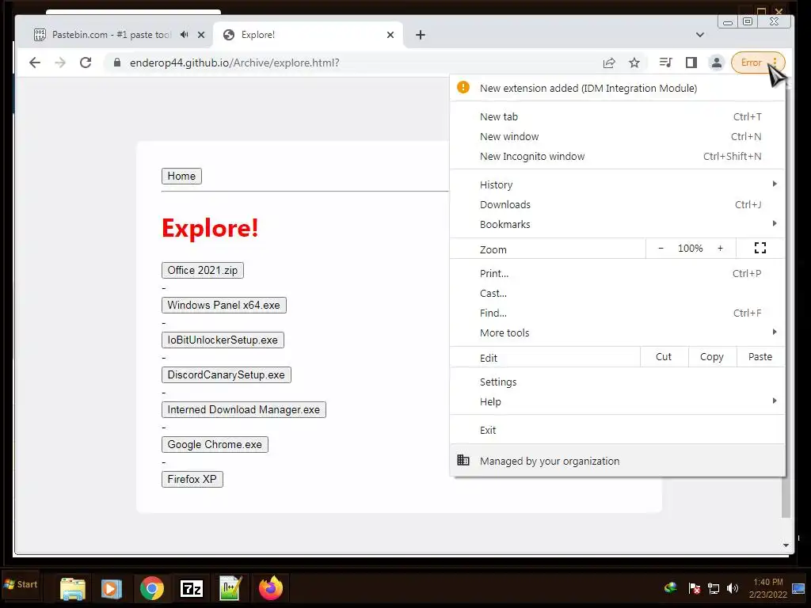Share this page using the share icon

tap(609, 63)
